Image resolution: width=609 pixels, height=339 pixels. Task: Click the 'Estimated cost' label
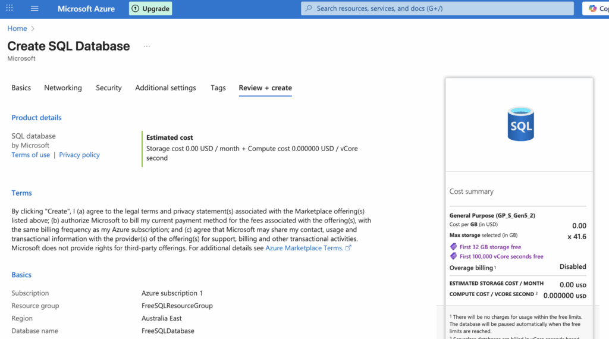point(169,137)
